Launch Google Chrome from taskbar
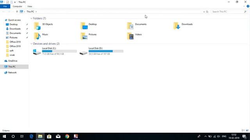Image resolution: width=250 pixels, height=140 pixels. click(67, 136)
